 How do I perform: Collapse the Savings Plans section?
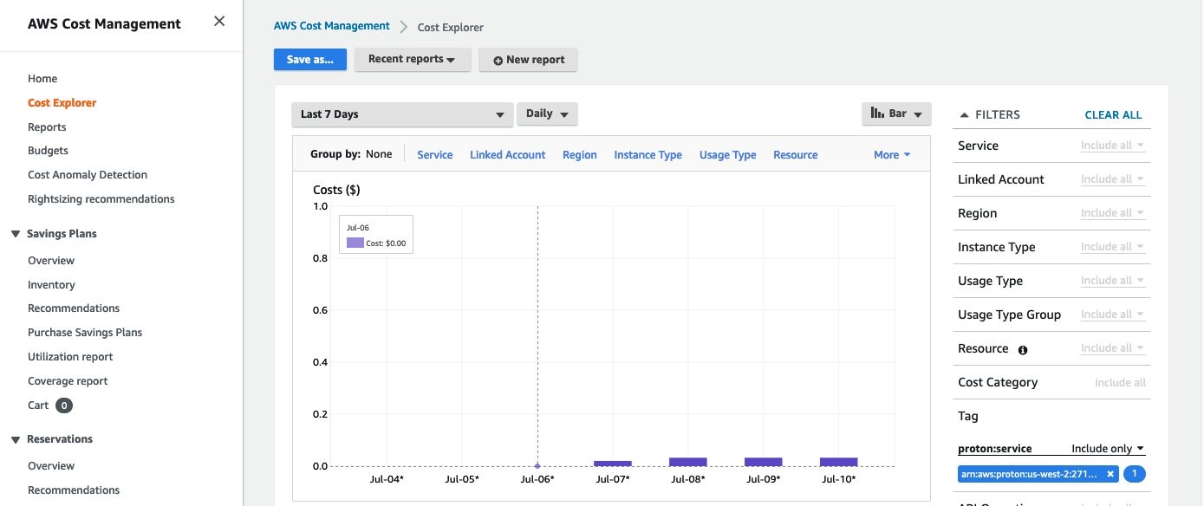pyautogui.click(x=16, y=234)
